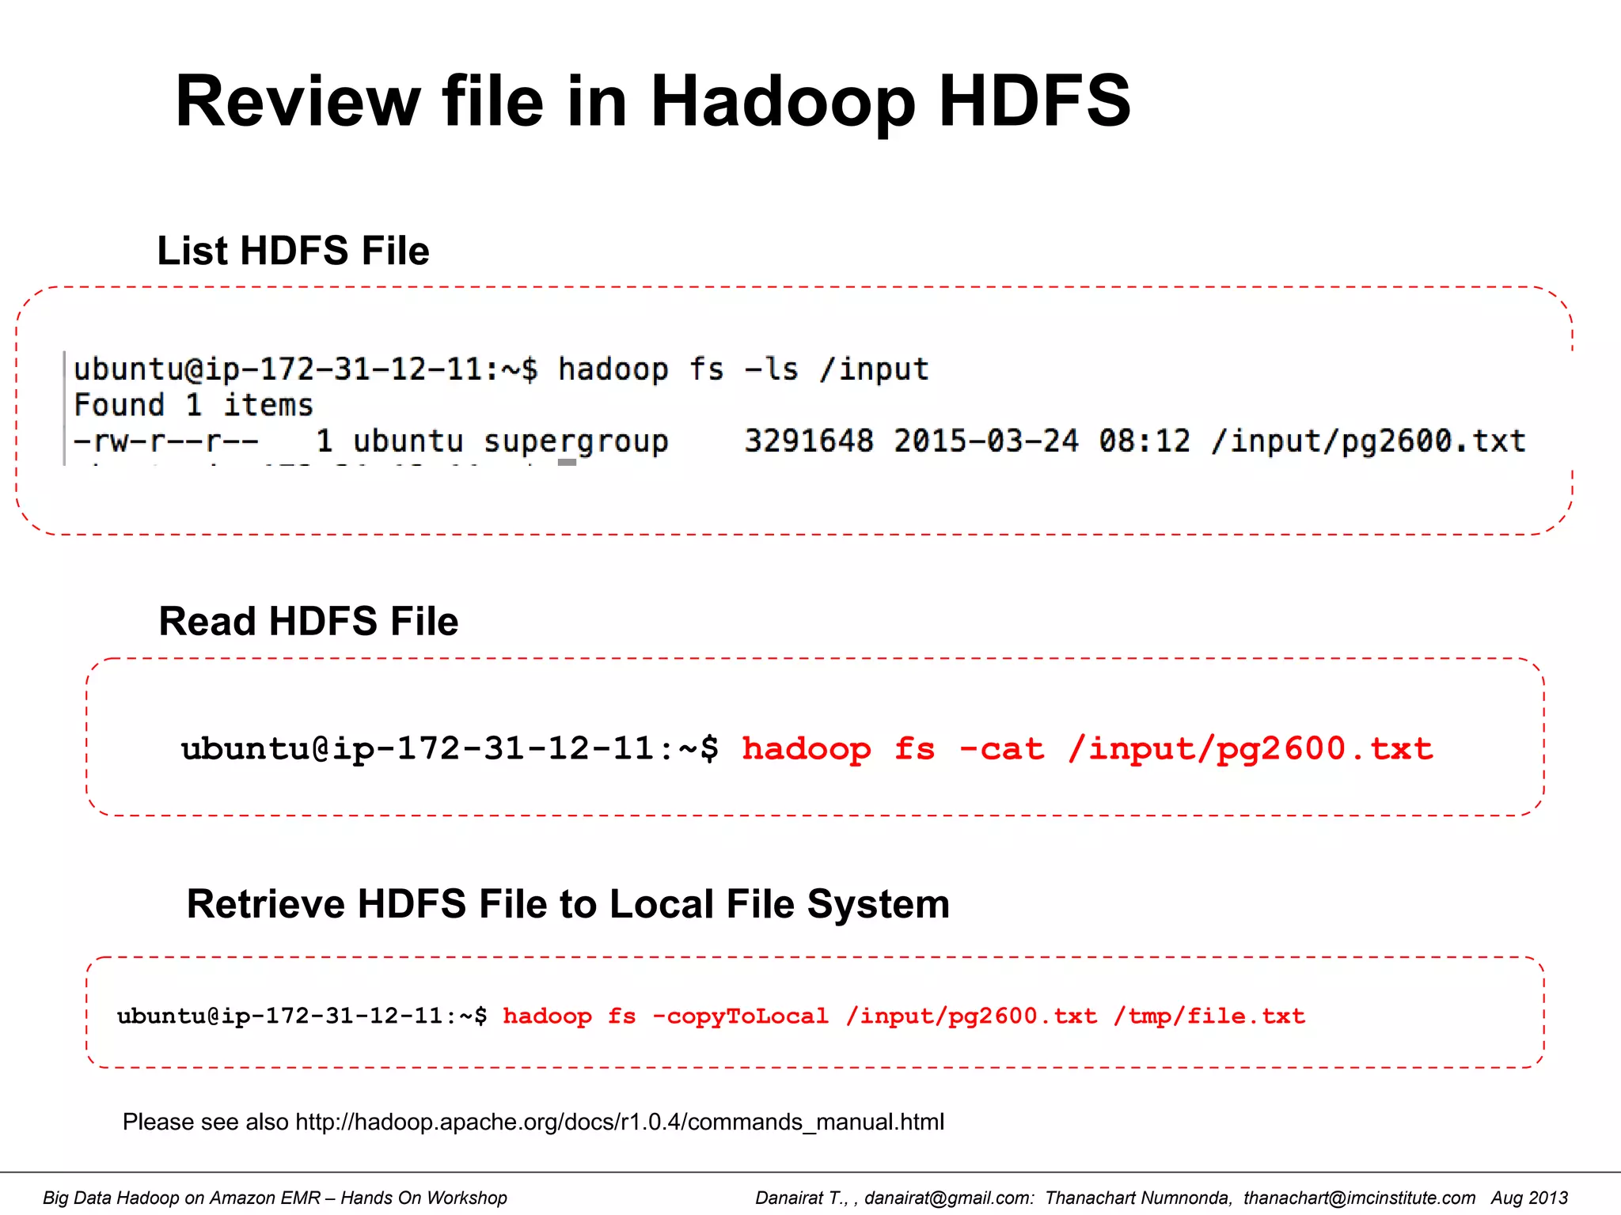The height and width of the screenshot is (1215, 1621).
Task: Click the 'ubuntu supergroup' owner text
Action: [511, 441]
